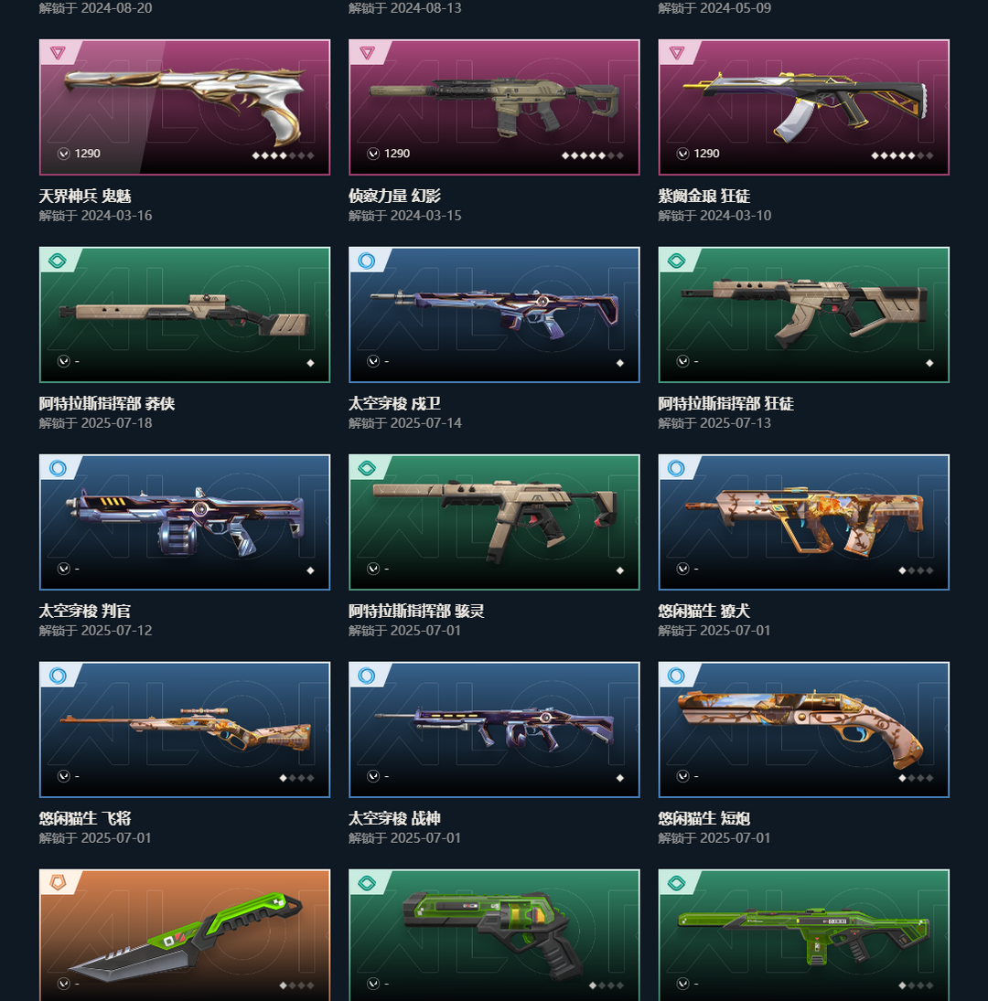Click upgrade level diamonds on 天界神兵 鬼魅 card
Image resolution: width=988 pixels, height=1001 pixels.
[x=283, y=155]
